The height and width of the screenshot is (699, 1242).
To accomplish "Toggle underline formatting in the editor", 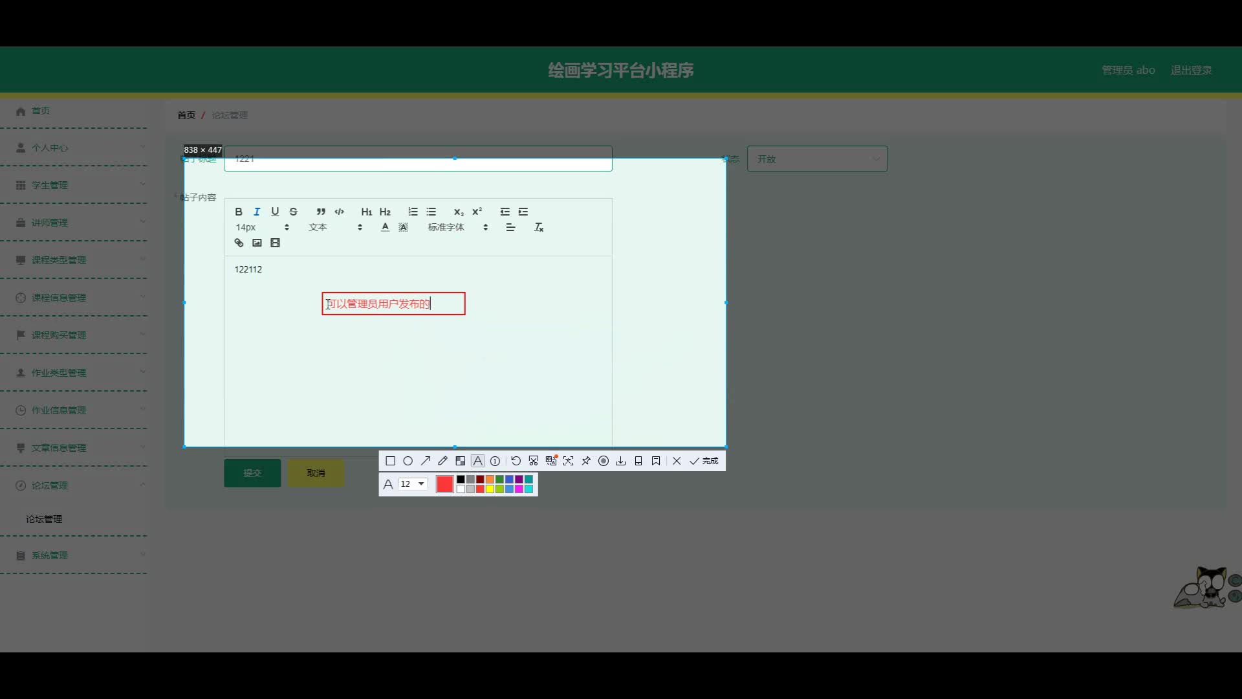I will (x=275, y=212).
